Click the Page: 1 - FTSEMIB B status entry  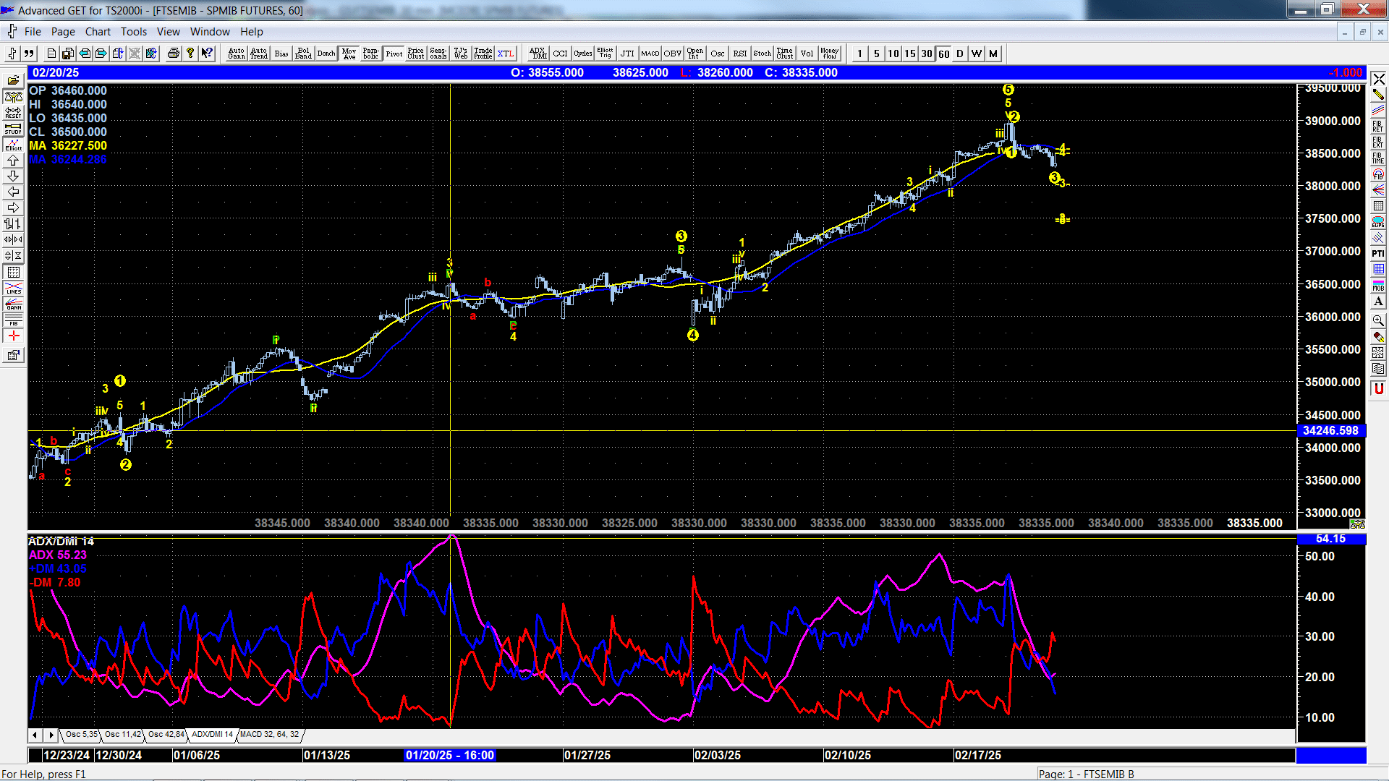[x=1087, y=774]
